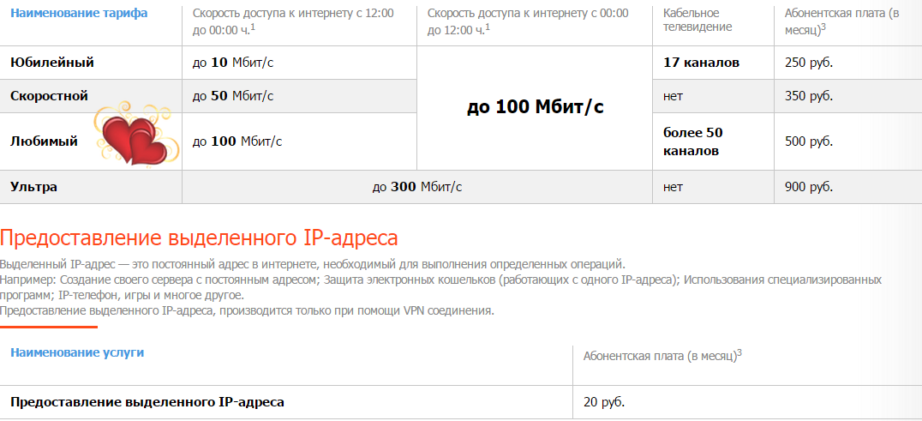Click the '250 руб.' price

pyautogui.click(x=809, y=63)
